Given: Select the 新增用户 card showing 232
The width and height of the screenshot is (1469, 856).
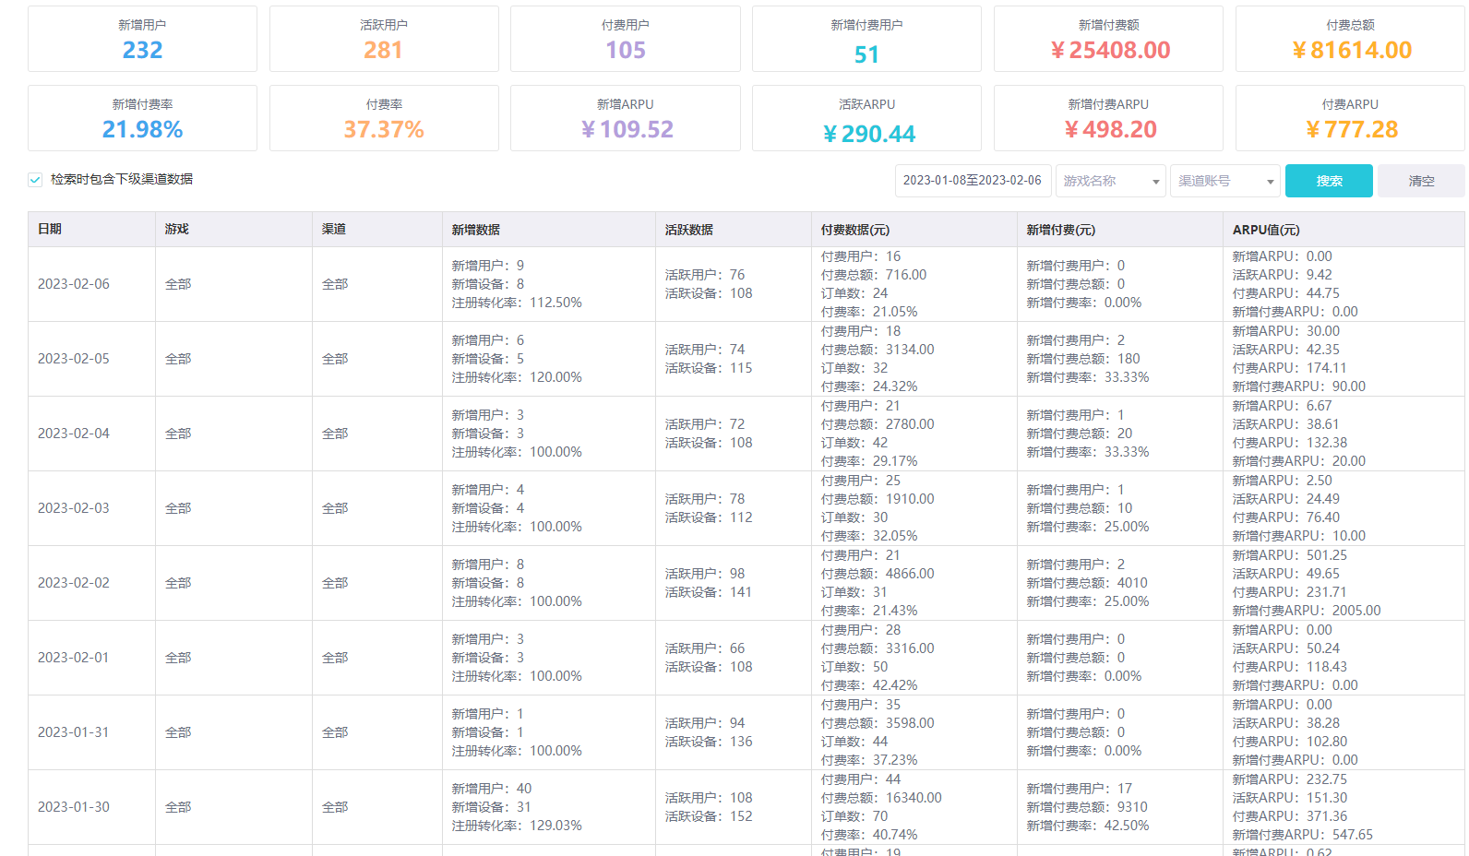Looking at the screenshot, I should point(142,39).
